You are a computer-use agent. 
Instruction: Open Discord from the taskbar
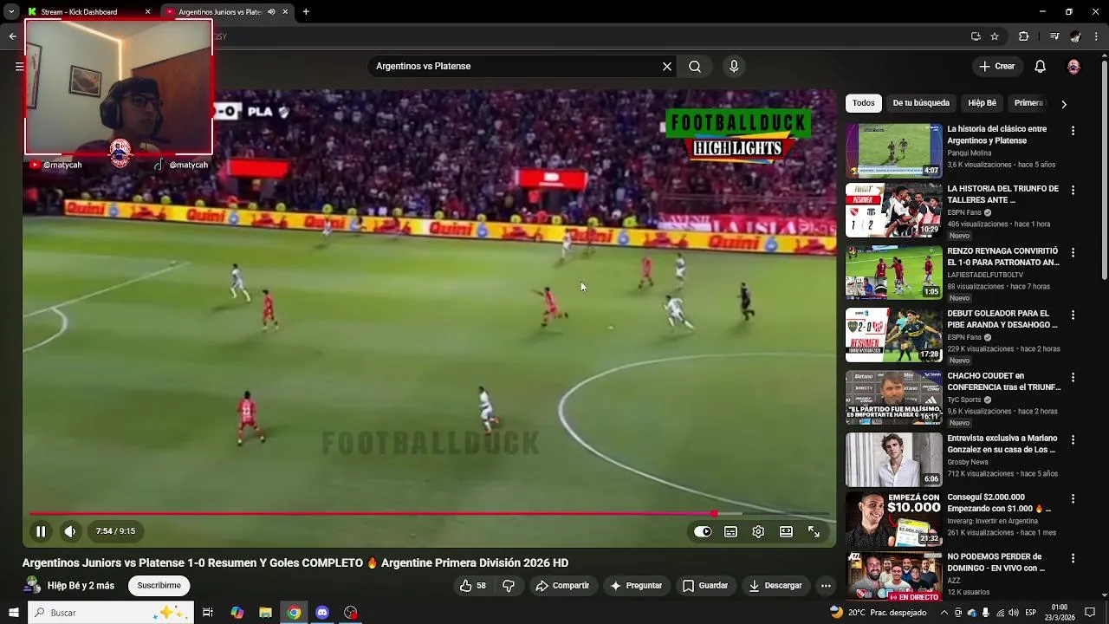[322, 613]
